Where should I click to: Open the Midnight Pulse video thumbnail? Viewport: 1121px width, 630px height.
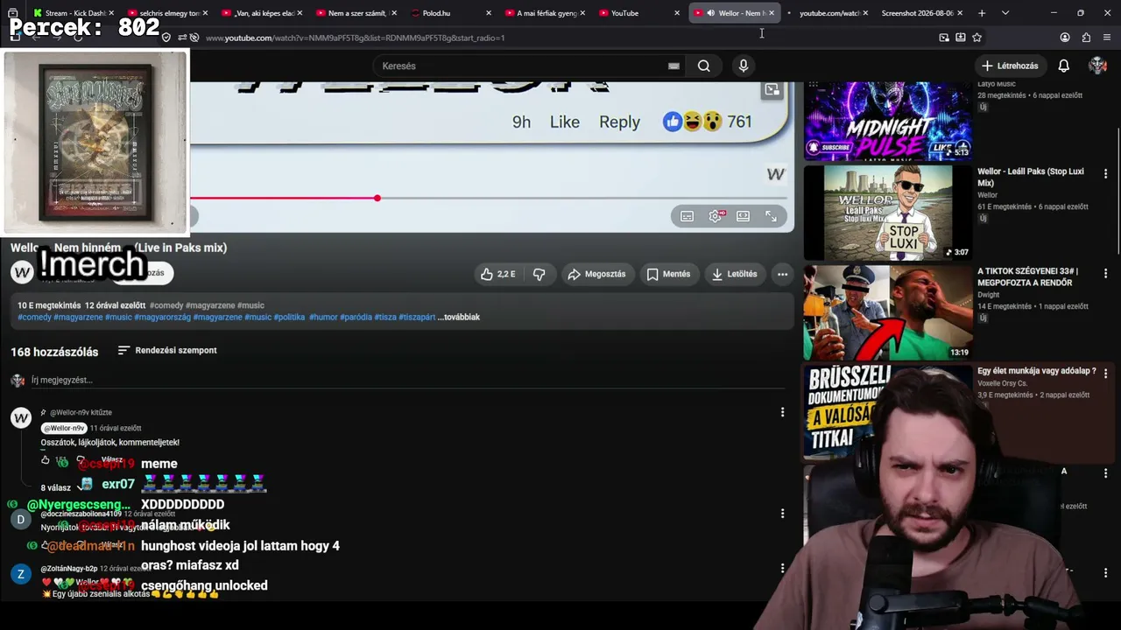click(888, 121)
